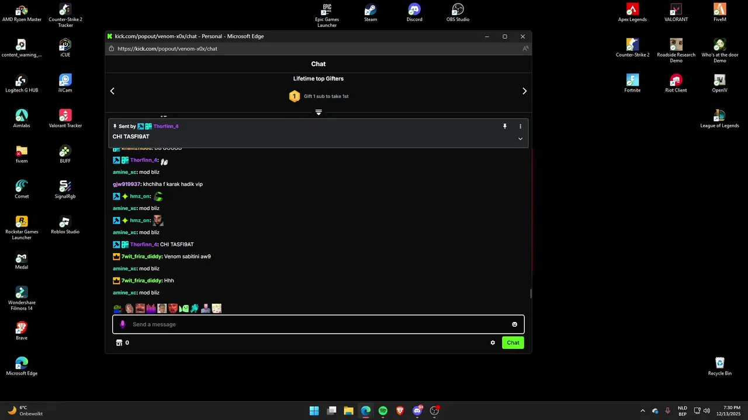Open gjw919937 username in chat
The image size is (748, 420).
[127, 184]
